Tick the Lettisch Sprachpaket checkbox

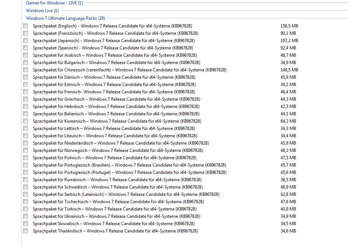click(x=26, y=128)
